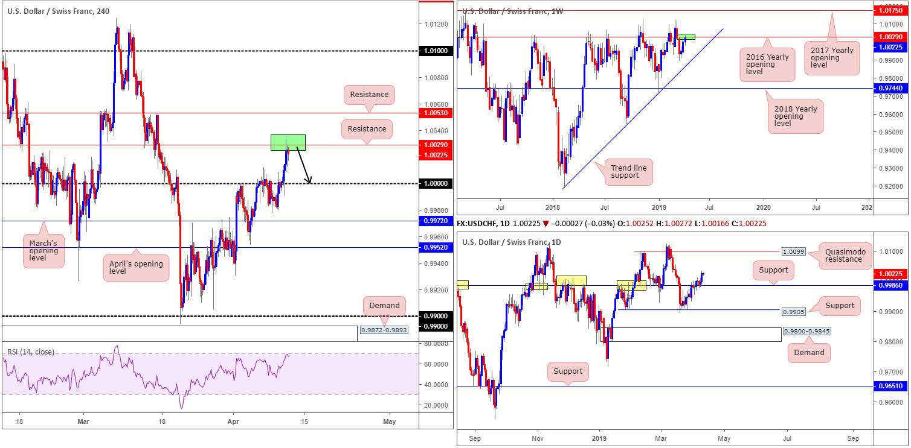911x448 pixels.
Task: Select the 1.00290 price label on 240 chart
Action: (x=436, y=145)
